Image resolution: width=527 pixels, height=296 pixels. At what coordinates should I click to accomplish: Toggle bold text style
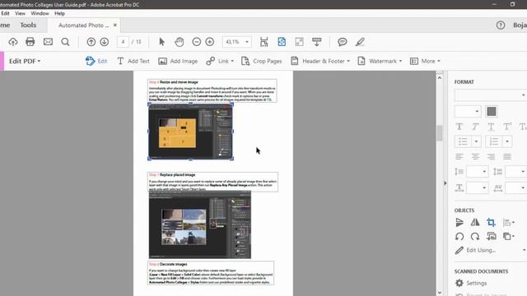pos(459,127)
